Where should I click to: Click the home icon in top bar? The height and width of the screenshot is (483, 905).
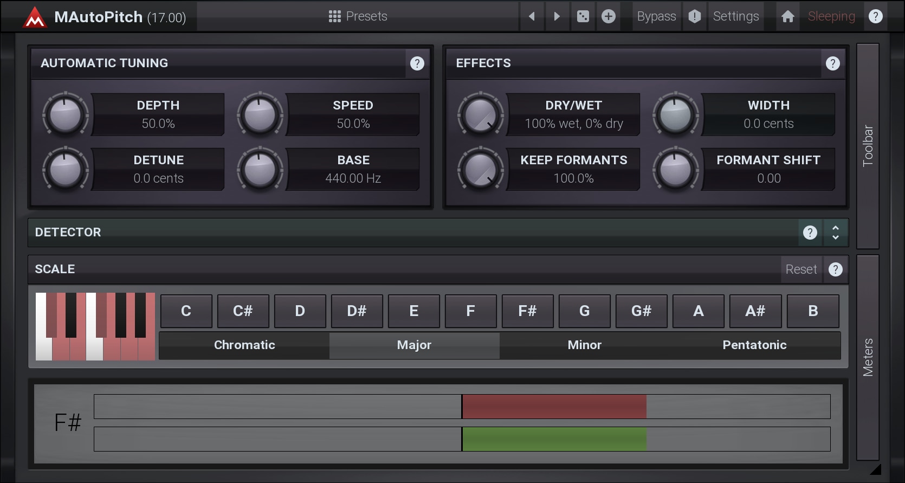[x=787, y=16]
